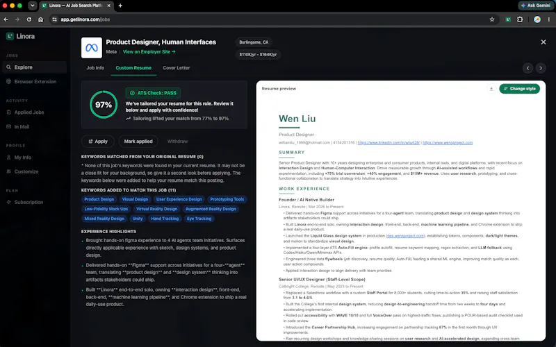Open Browser Extension in sidebar
556x347 pixels.
pyautogui.click(x=34, y=81)
